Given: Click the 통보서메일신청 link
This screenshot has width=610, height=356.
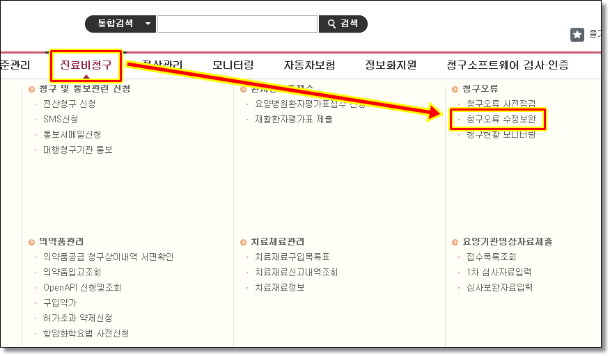Looking at the screenshot, I should point(72,134).
